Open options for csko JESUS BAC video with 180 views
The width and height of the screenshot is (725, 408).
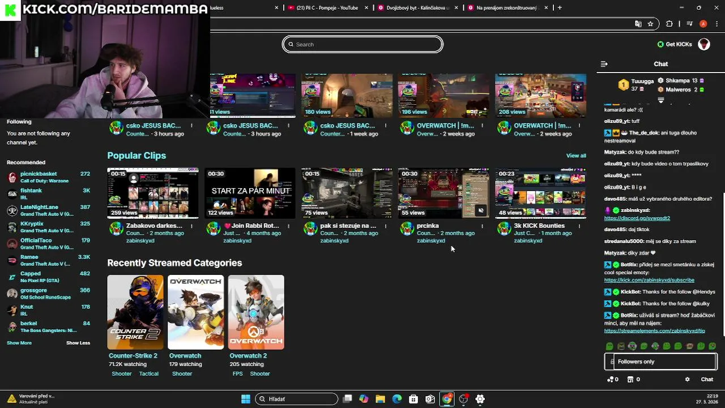[385, 126]
